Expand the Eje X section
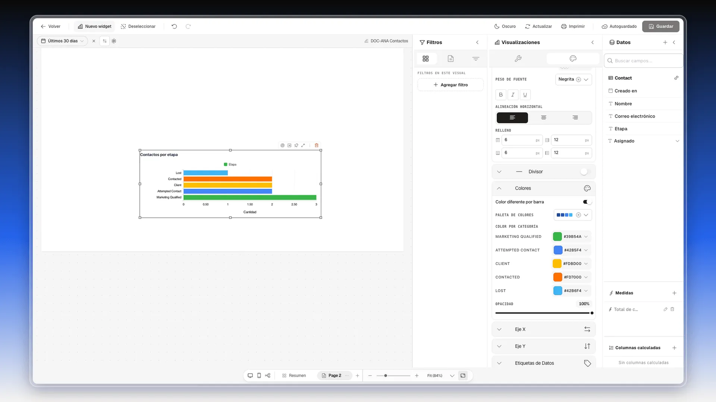 [499, 329]
